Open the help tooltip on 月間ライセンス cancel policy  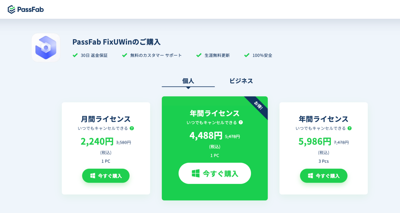click(132, 128)
